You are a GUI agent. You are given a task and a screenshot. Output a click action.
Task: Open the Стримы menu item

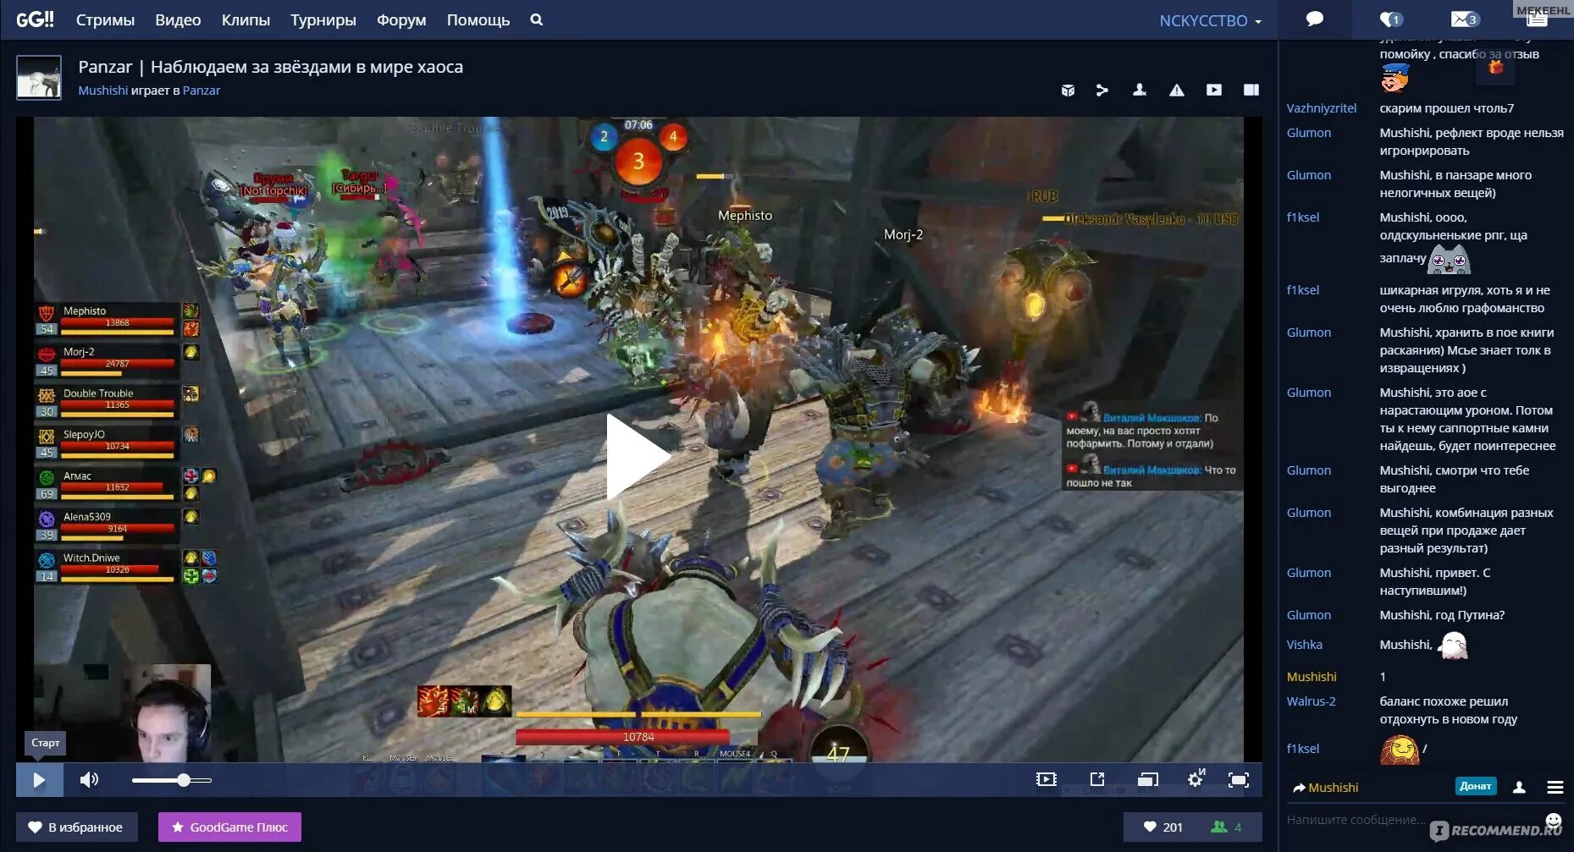coord(105,20)
